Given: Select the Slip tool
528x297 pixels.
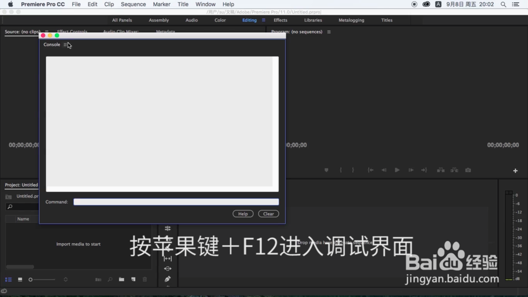Looking at the screenshot, I should click(x=168, y=258).
